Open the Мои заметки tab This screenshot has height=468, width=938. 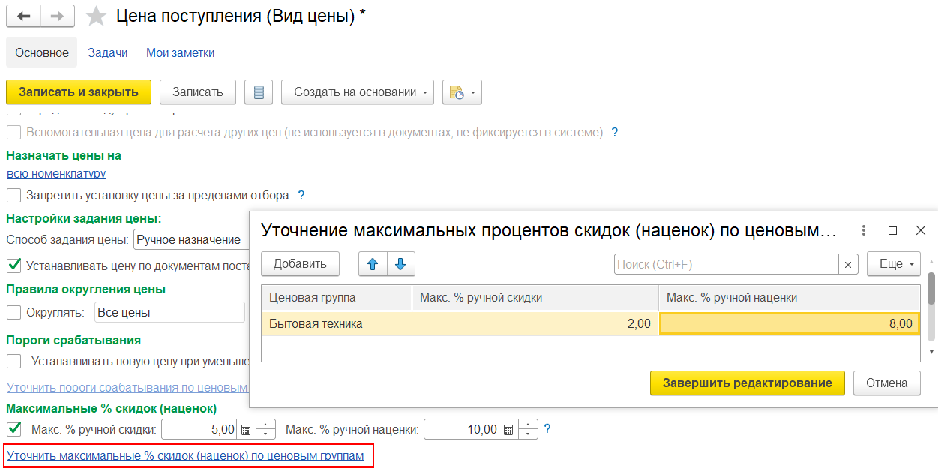pos(180,52)
